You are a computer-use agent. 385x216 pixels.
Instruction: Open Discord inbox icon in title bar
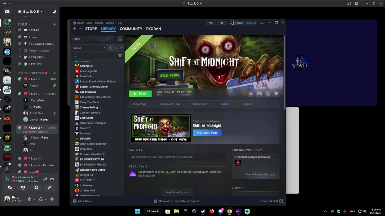click(x=349, y=3)
